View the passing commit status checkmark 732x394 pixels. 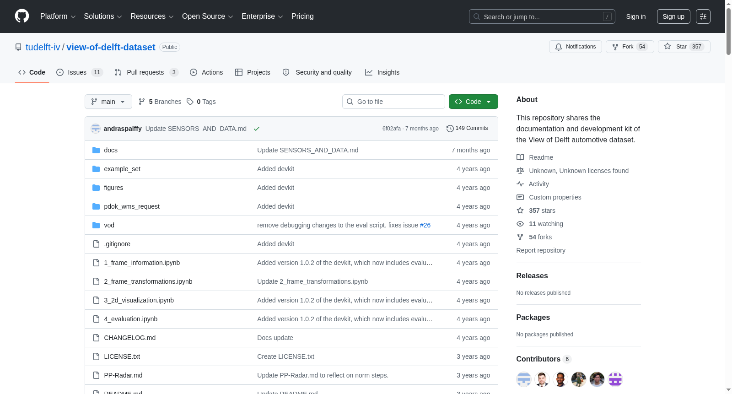click(x=257, y=129)
